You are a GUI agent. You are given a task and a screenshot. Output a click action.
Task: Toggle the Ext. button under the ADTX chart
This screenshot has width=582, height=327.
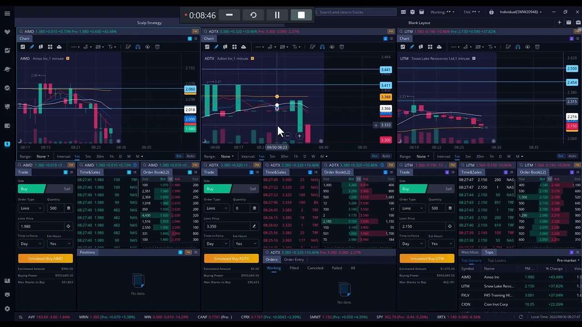(x=375, y=156)
